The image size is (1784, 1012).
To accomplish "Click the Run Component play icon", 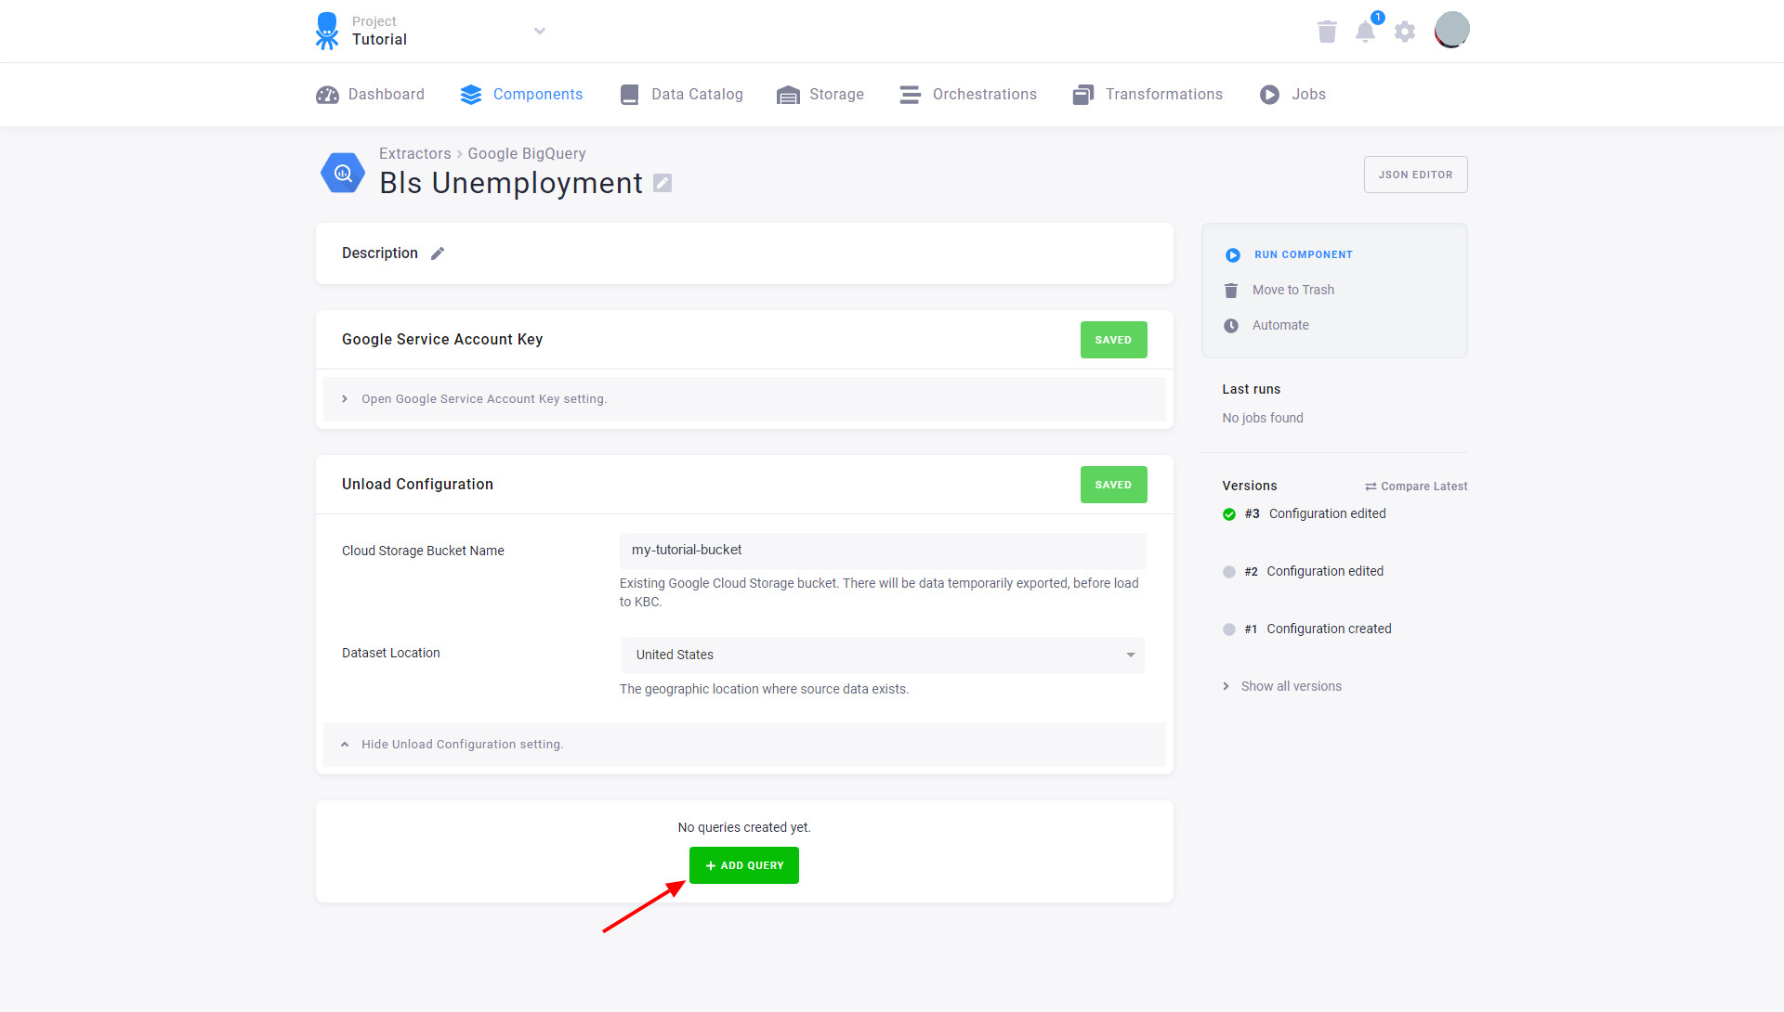I will coord(1233,255).
